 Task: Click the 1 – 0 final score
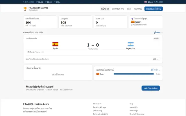coord(93,45)
